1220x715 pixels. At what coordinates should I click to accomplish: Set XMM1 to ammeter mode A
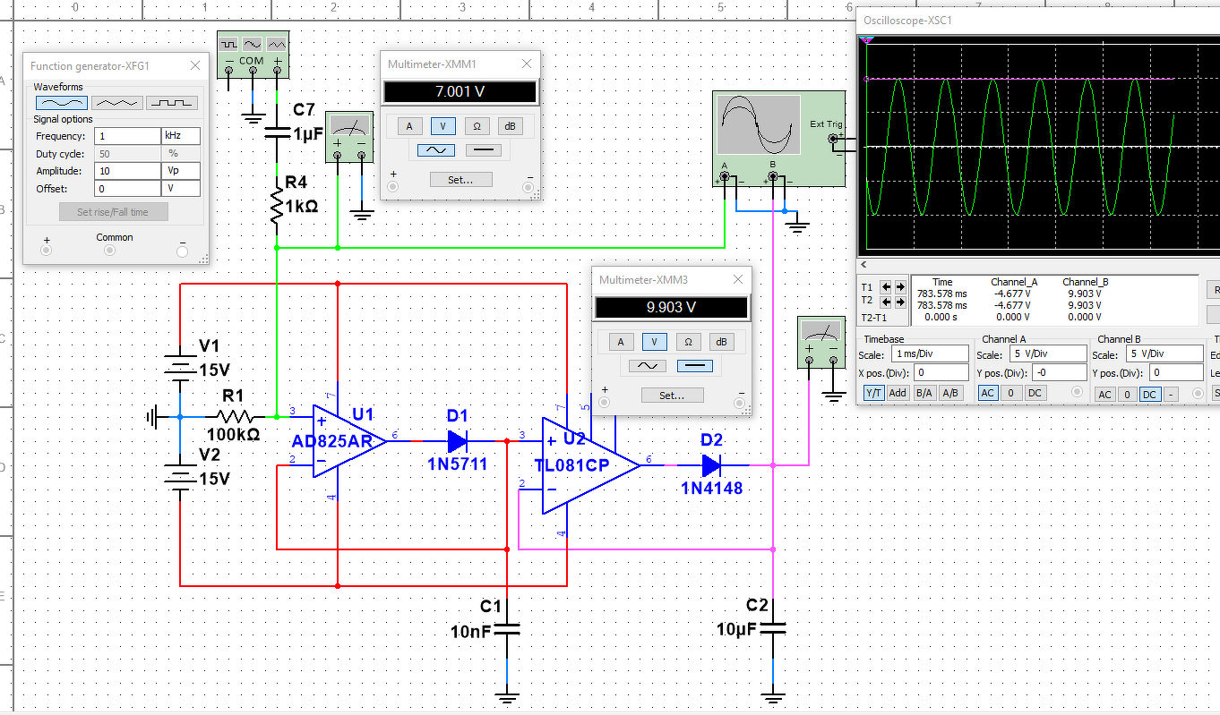click(x=409, y=126)
